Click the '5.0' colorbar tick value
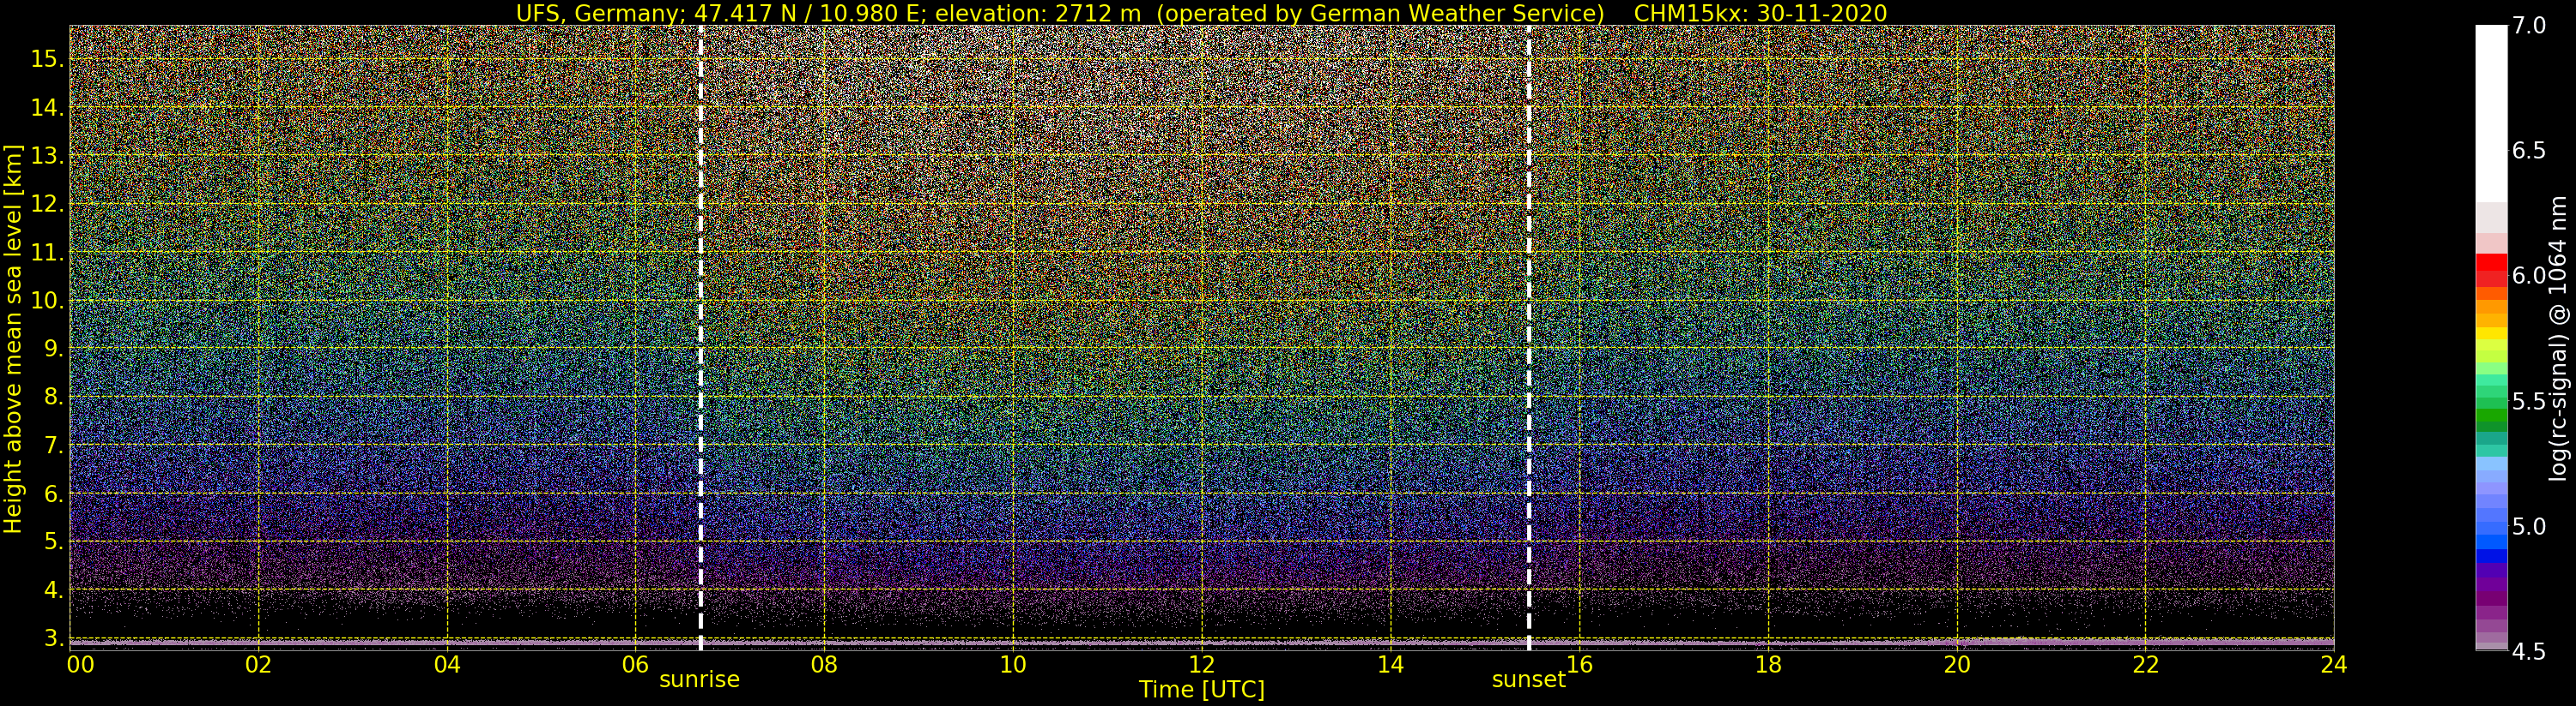The image size is (2576, 706). [2529, 526]
